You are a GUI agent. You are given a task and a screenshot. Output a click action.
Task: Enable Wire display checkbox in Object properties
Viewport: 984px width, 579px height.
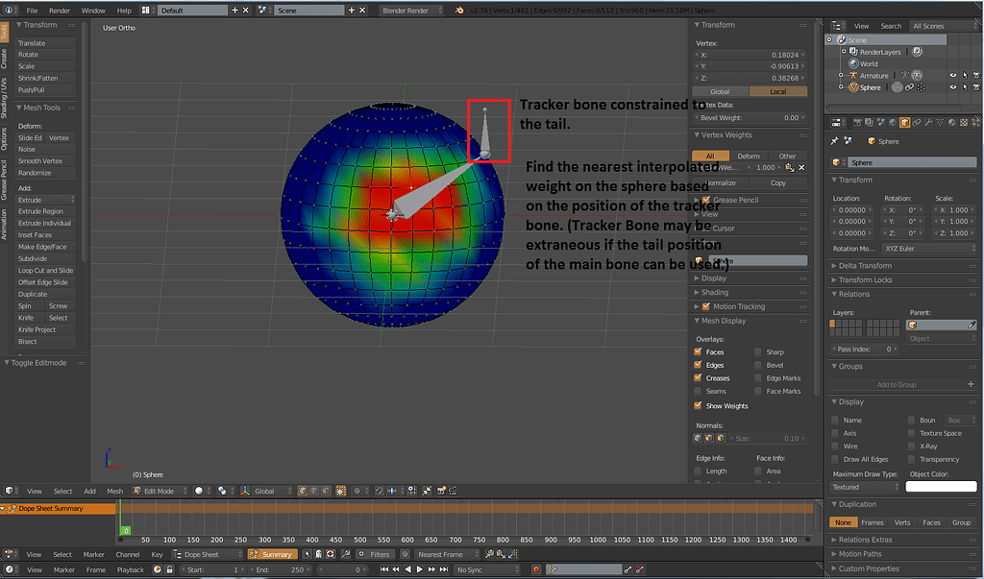(x=835, y=446)
